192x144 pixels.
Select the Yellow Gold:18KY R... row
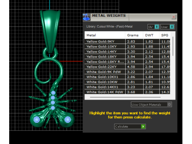pos(127,62)
